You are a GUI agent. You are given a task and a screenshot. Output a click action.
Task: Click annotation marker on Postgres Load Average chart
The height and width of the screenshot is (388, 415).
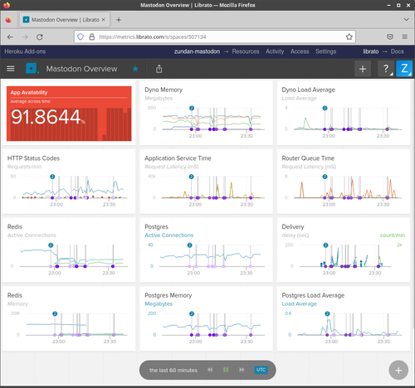click(x=327, y=313)
